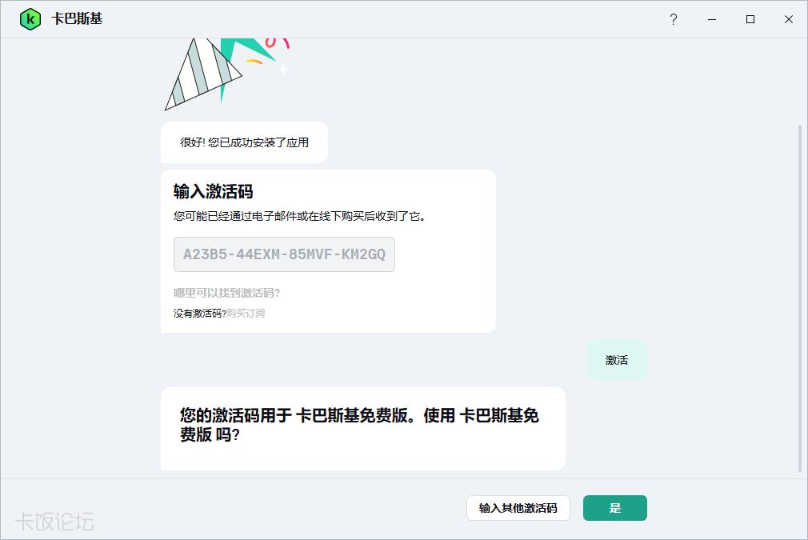Confirm with the green 是 button
Viewport: 808px width, 540px height.
[x=614, y=508]
